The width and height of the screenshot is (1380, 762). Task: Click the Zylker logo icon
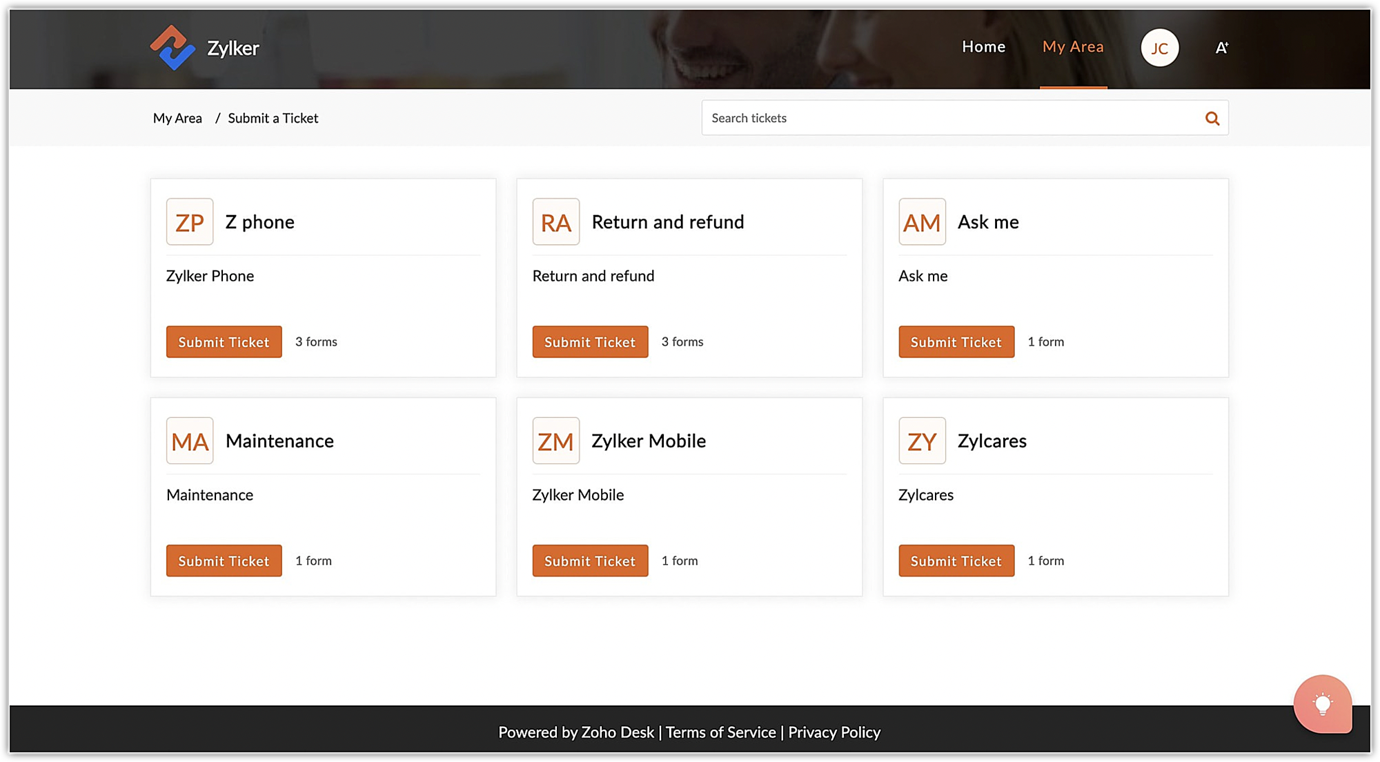172,48
